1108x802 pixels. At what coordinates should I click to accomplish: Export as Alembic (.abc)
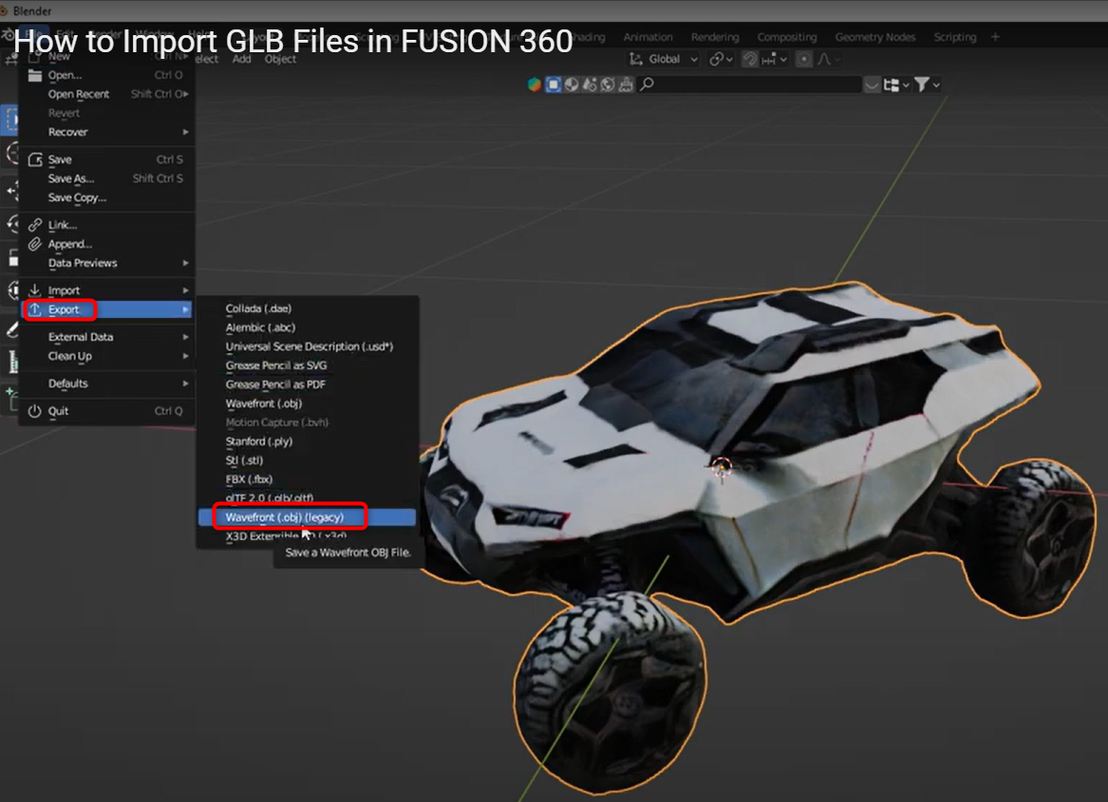[307, 327]
